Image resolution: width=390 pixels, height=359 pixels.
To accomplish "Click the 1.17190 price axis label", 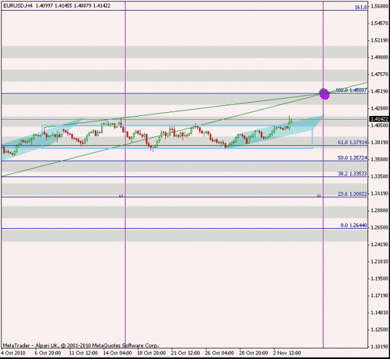I will click(x=379, y=295).
